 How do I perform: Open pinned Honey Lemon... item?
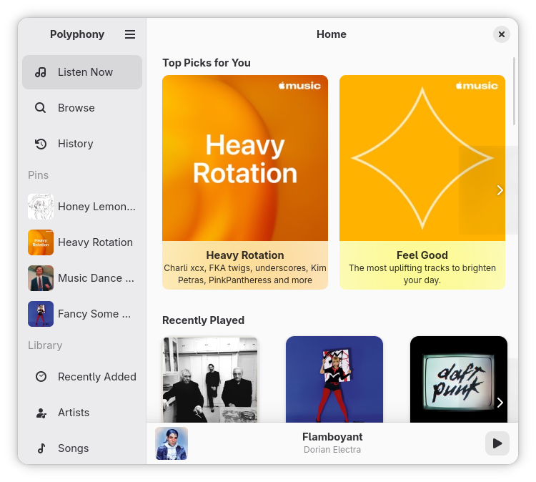coord(82,207)
